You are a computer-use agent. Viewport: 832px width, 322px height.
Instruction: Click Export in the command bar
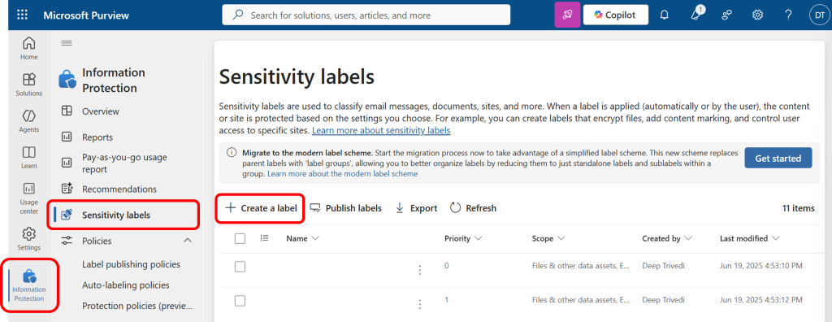pos(417,208)
